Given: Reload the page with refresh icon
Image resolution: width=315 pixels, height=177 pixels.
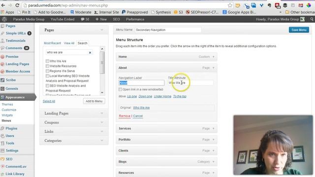Looking at the screenshot, I should point(17,5).
